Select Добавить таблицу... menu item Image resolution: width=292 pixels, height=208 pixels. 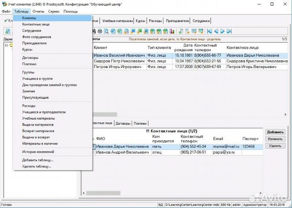tap(38, 160)
